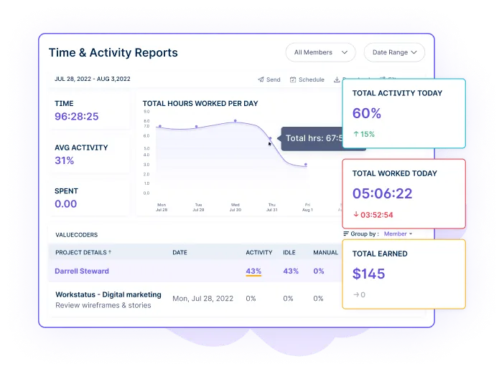Viewport: 504px width, 371px height.
Task: Open the Group by Member dropdown
Action: coord(398,233)
